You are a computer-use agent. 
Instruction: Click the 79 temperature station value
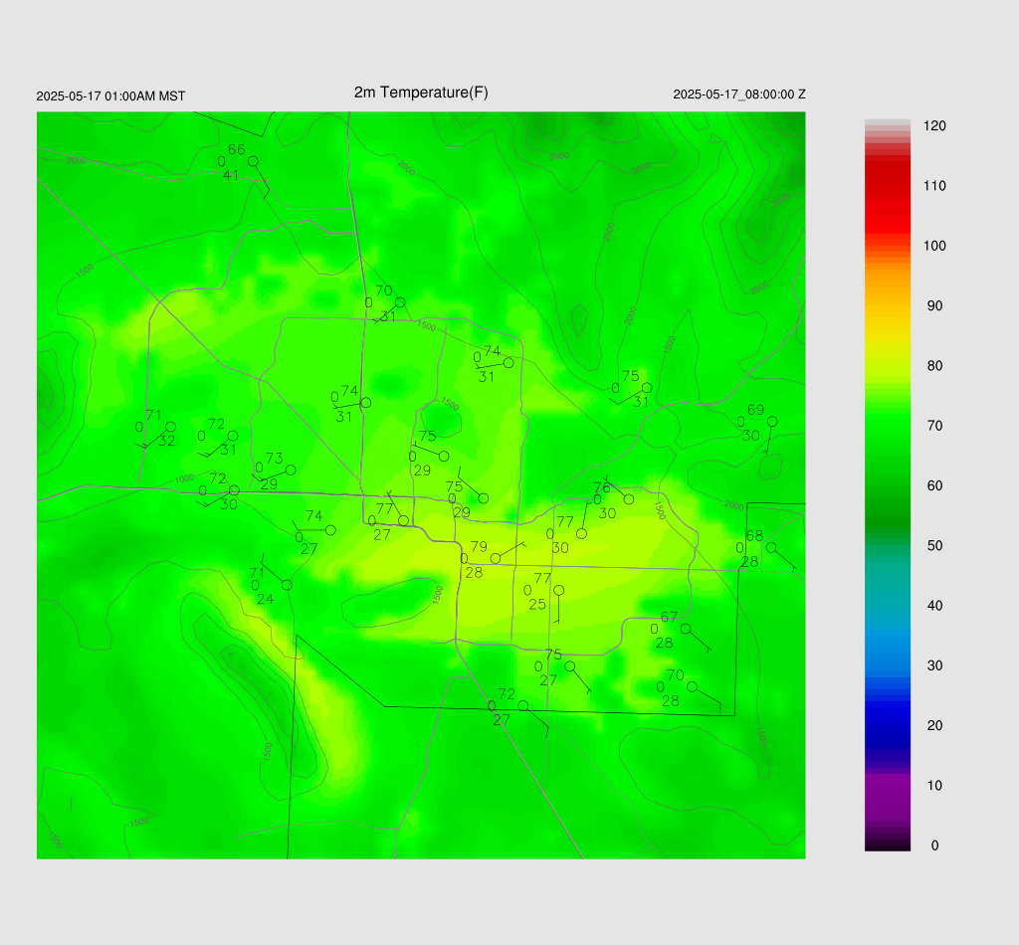[x=479, y=546]
